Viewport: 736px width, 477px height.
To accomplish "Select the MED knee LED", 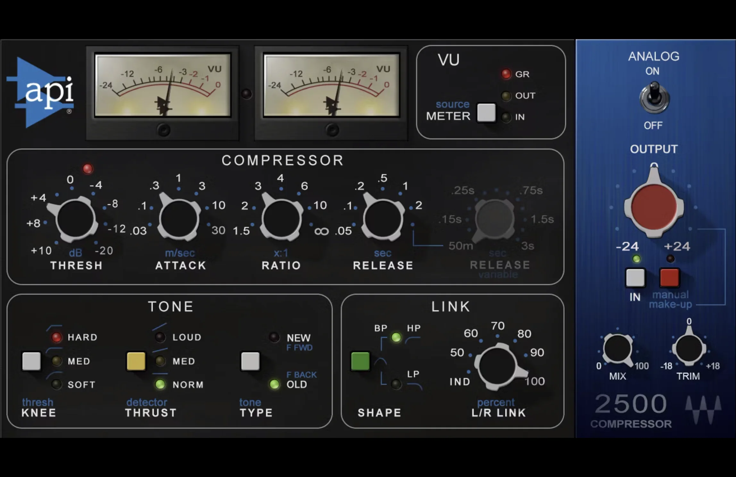I will click(57, 361).
